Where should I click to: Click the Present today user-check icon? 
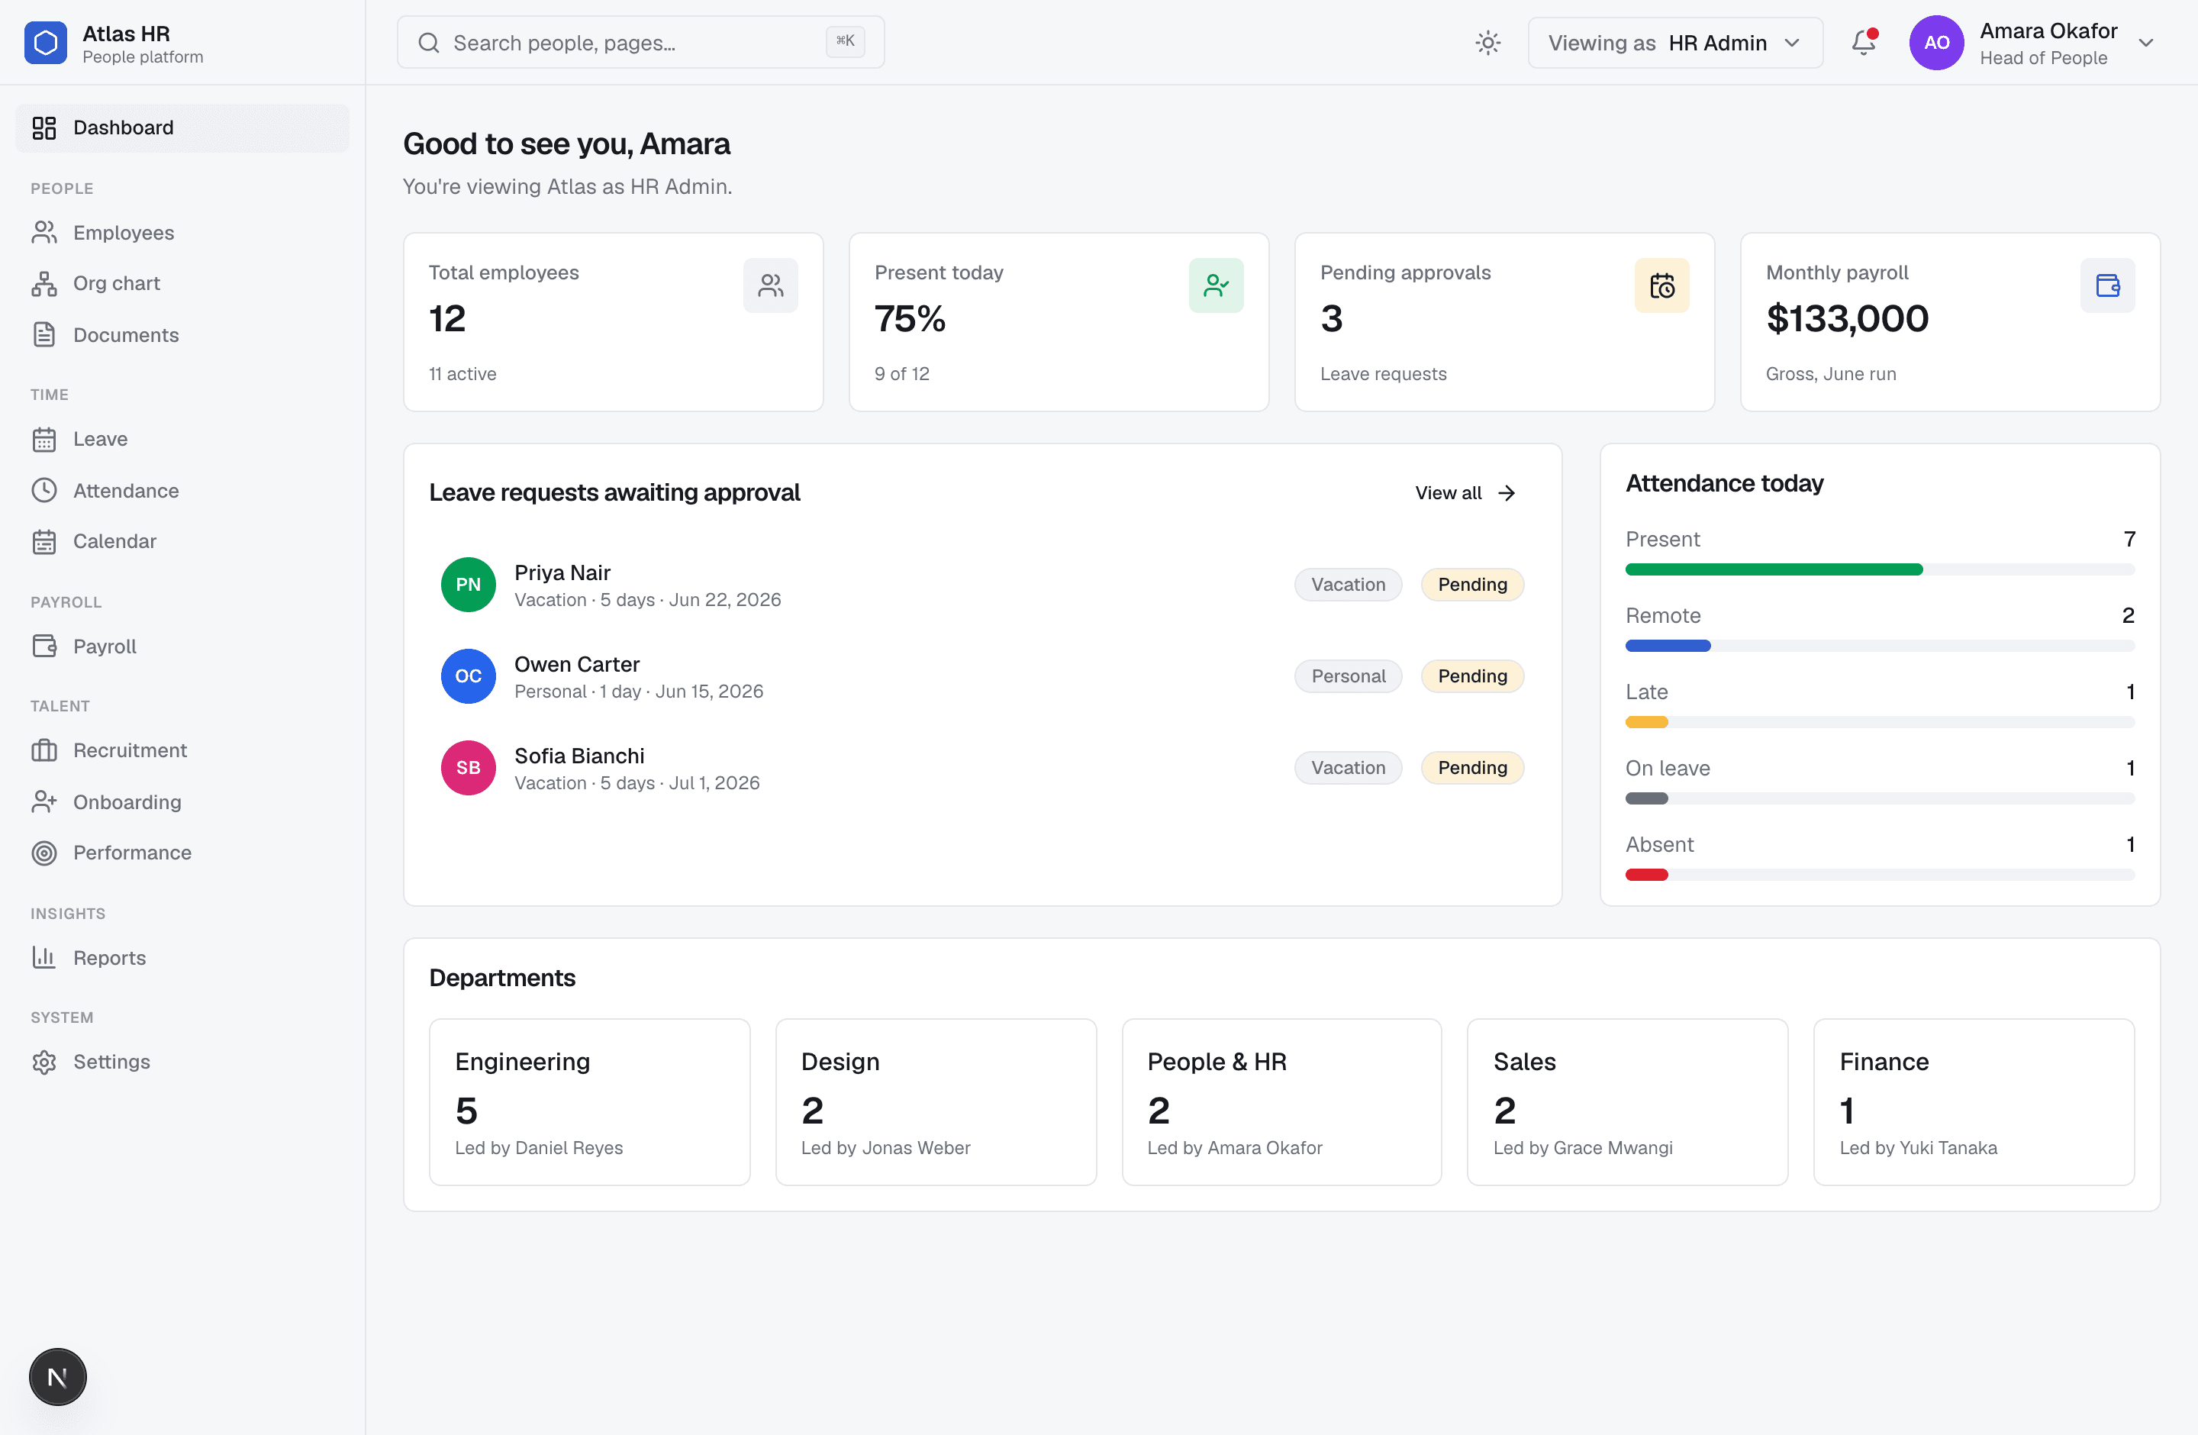(1217, 285)
